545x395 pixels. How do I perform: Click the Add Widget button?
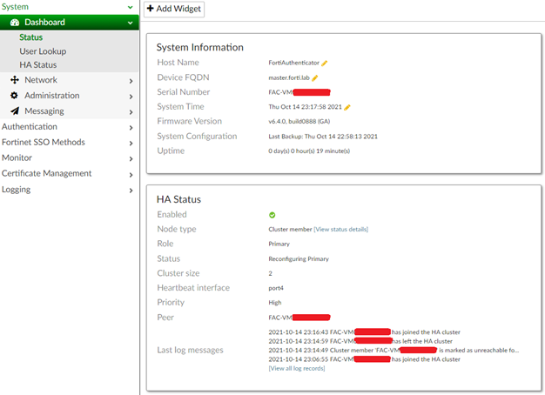click(174, 10)
